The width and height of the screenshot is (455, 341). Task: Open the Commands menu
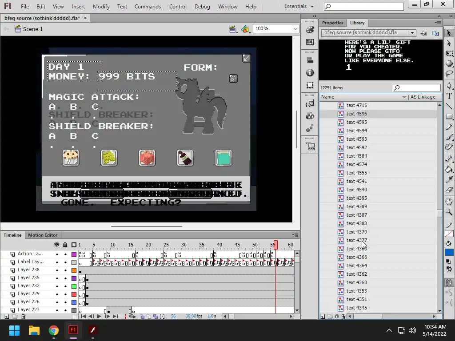pos(148,6)
